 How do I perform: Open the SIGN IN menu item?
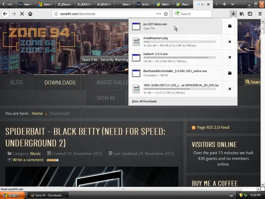106,98
